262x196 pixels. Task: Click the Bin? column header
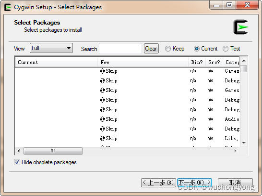197,62
